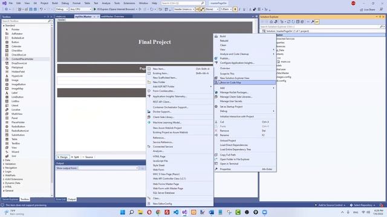Click the Start IIS Express run icon

click(x=95, y=9)
